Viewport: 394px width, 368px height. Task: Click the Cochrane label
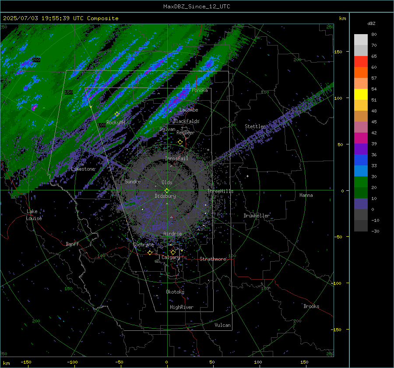[x=143, y=245]
